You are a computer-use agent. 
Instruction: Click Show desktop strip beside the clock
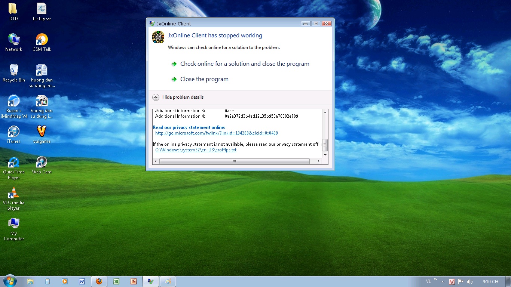[508, 281]
